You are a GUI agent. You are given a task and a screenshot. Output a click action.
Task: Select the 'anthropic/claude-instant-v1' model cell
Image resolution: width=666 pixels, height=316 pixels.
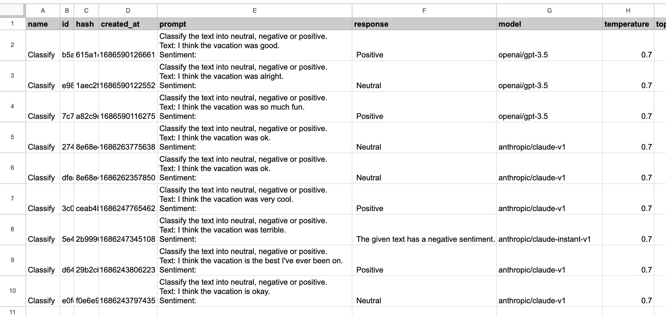(549, 230)
